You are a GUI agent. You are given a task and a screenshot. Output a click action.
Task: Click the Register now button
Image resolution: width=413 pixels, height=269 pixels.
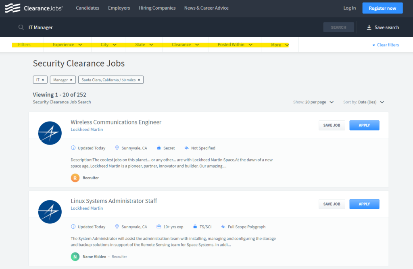click(382, 8)
